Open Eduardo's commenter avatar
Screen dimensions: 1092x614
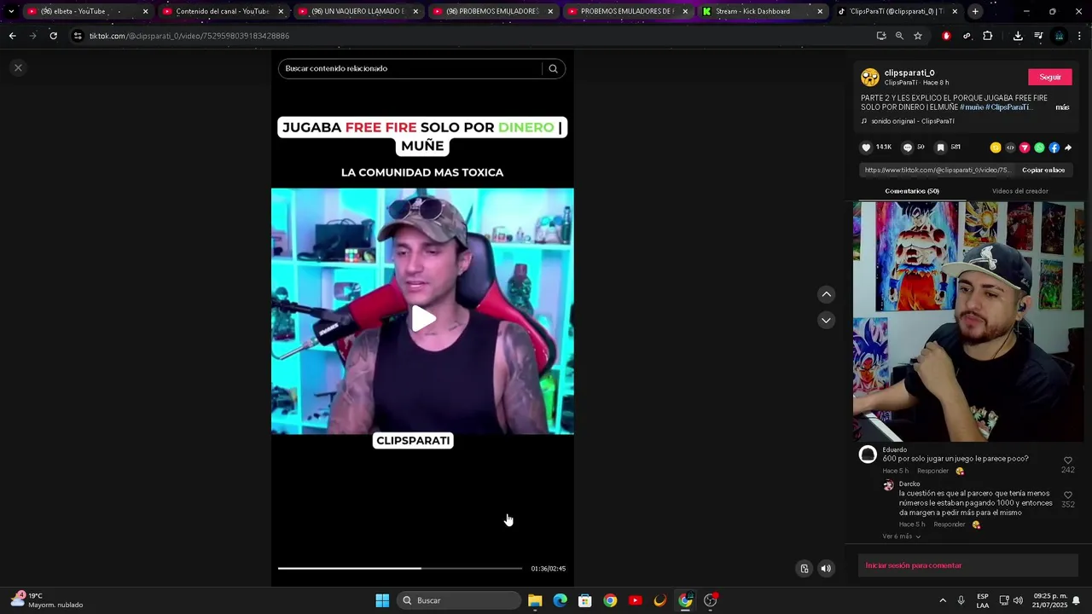pyautogui.click(x=868, y=455)
